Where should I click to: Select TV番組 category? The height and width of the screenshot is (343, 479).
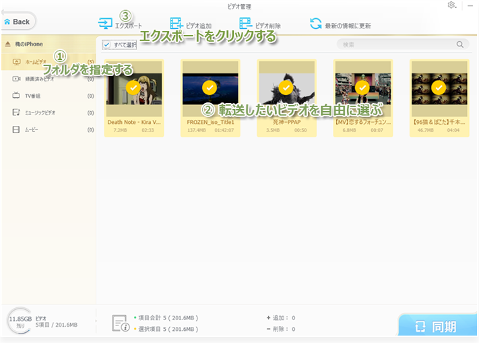tap(49, 96)
